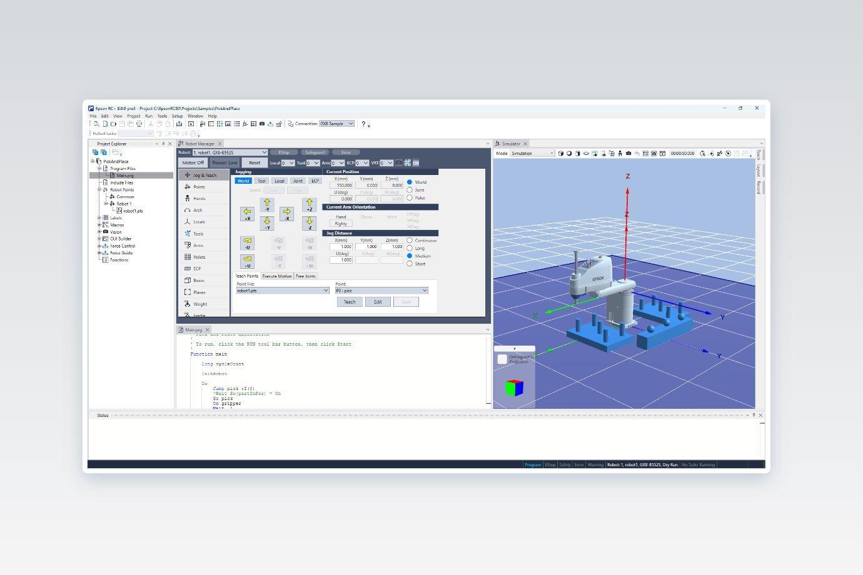The image size is (863, 575).
Task: Click the colored orientation cube in the simulator
Action: [x=514, y=387]
